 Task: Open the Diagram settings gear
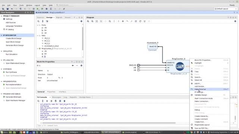pyautogui.click(x=235, y=21)
